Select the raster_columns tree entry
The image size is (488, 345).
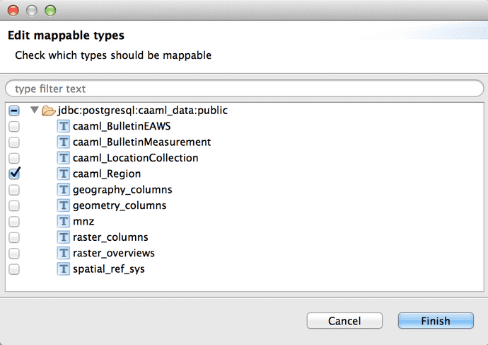pyautogui.click(x=110, y=237)
